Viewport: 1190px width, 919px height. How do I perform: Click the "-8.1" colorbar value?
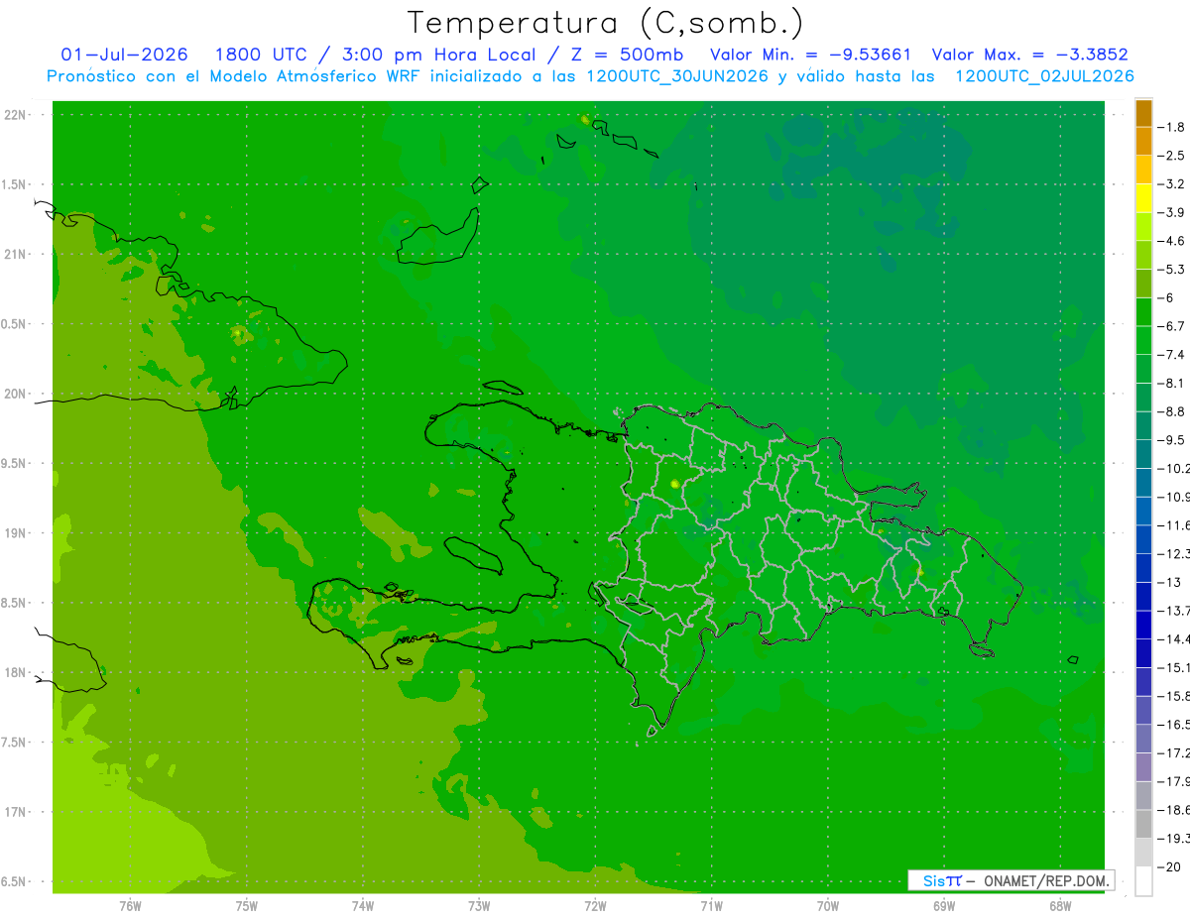pos(1172,383)
